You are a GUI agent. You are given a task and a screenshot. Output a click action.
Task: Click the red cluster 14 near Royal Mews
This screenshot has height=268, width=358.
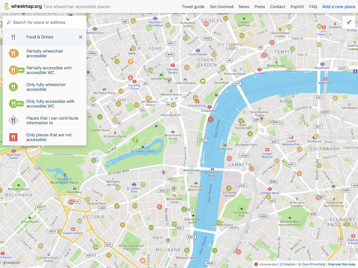click(71, 202)
